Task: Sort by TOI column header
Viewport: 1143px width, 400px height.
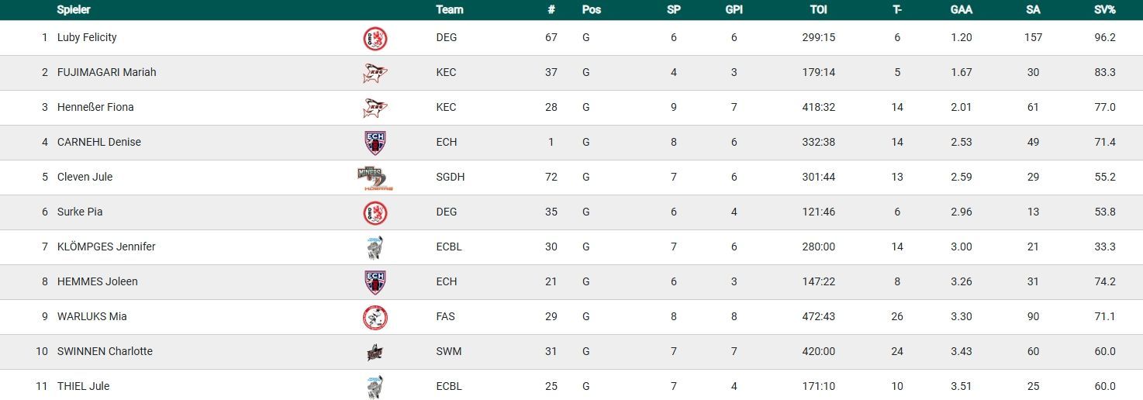Action: (x=818, y=10)
